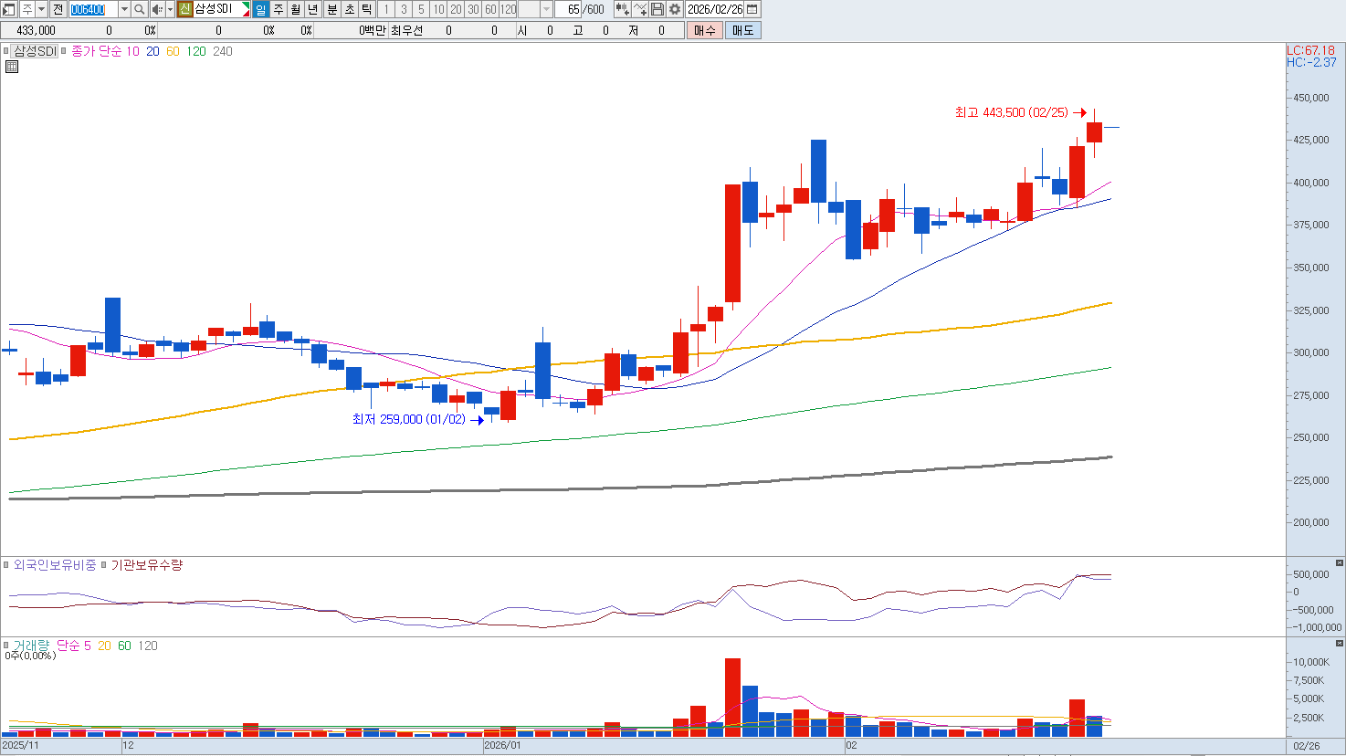
Task: Click the save chart floppy icon
Action: point(657,9)
